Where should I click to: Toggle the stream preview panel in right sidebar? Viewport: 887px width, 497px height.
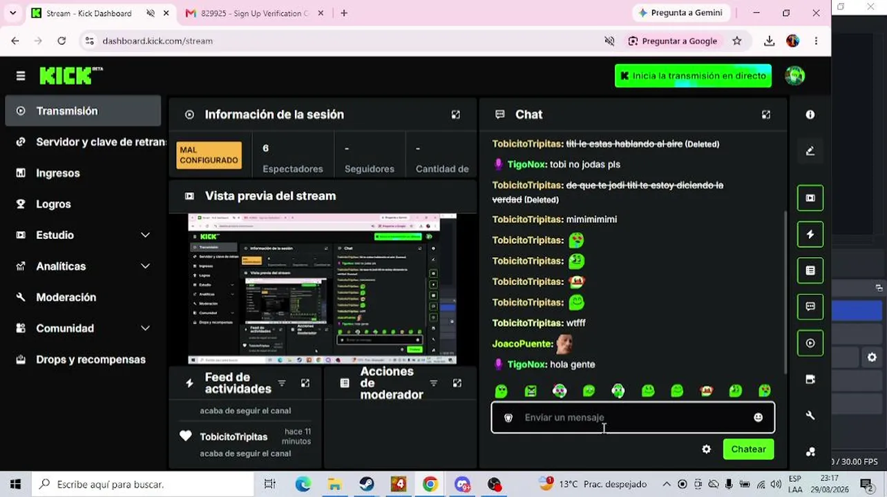click(810, 198)
